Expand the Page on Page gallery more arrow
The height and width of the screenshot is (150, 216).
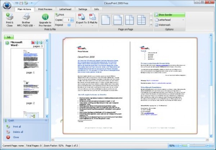(x=151, y=25)
